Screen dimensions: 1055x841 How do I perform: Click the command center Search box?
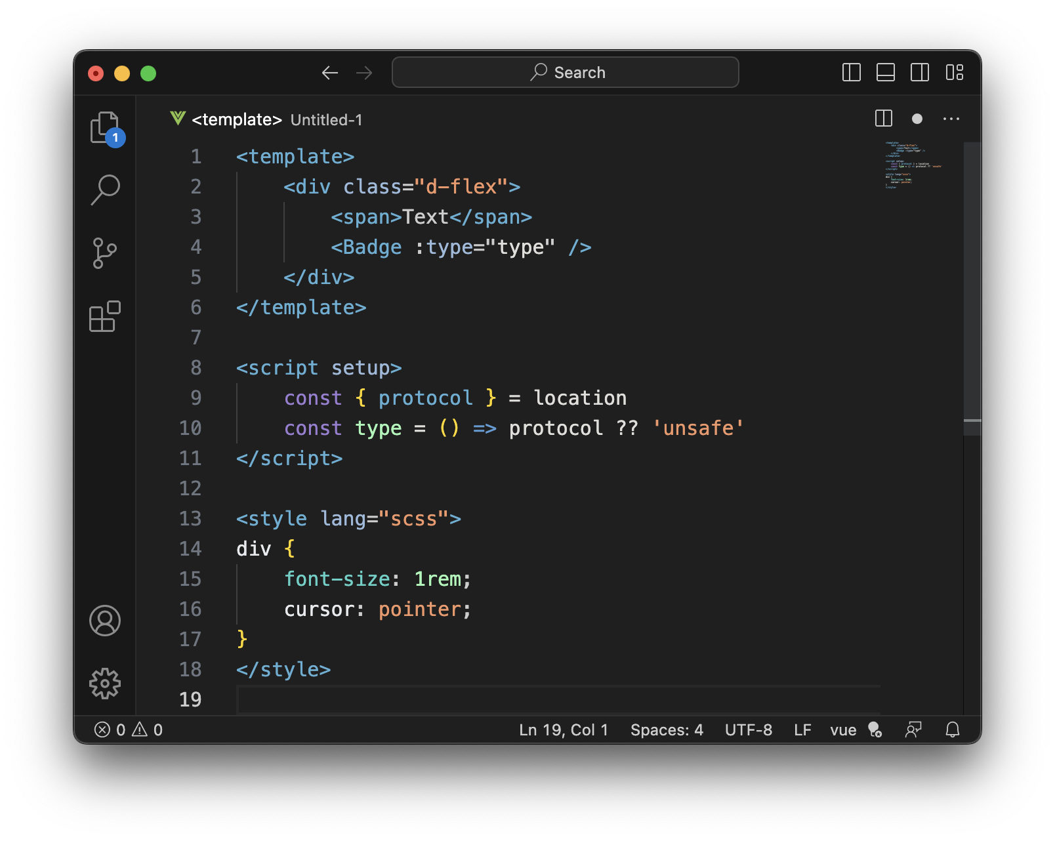click(566, 72)
